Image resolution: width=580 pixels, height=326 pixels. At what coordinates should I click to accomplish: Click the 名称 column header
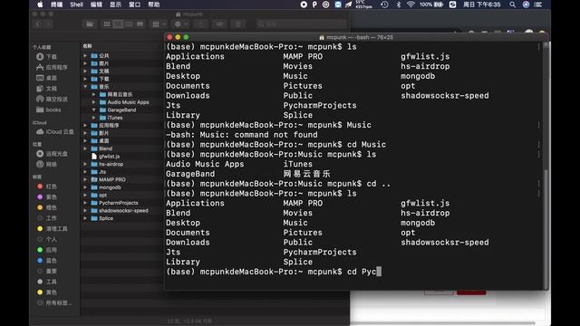point(88,46)
